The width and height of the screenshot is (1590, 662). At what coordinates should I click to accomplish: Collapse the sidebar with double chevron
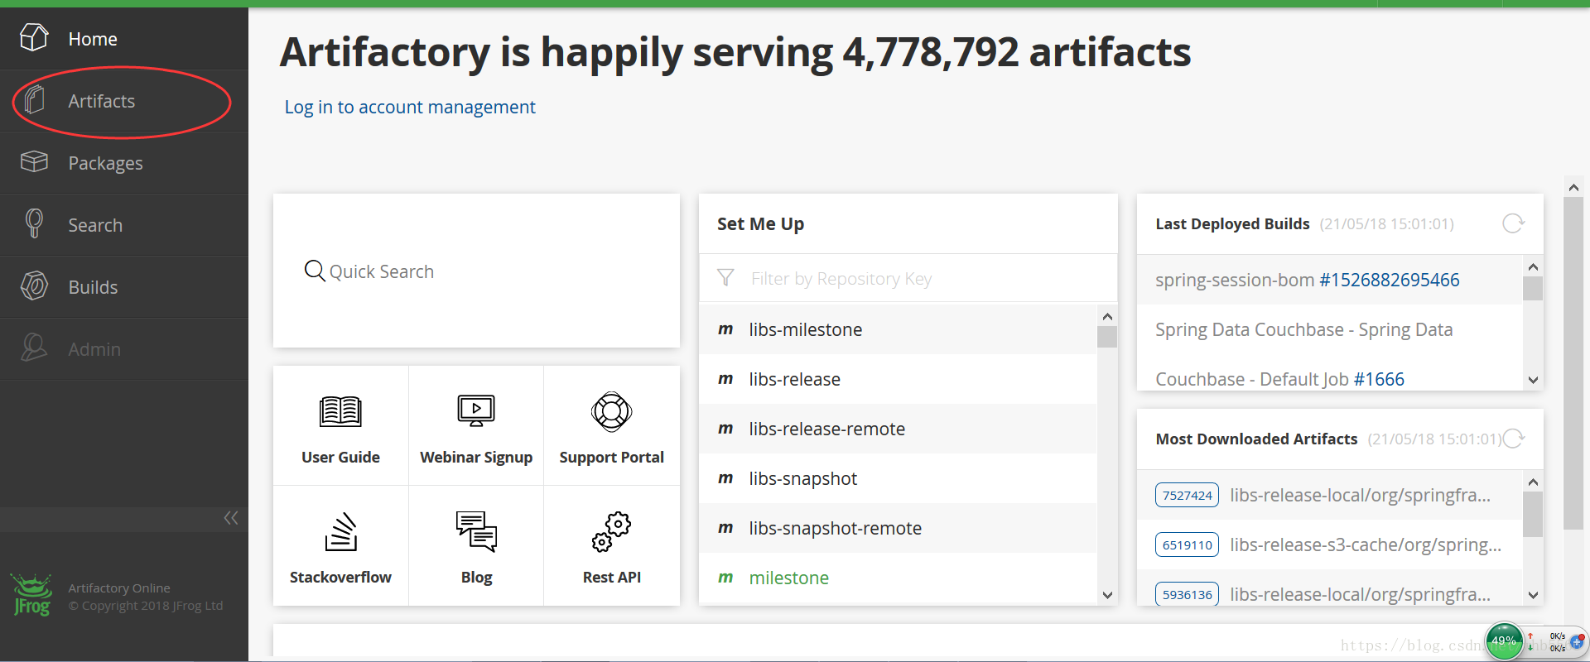pyautogui.click(x=231, y=518)
